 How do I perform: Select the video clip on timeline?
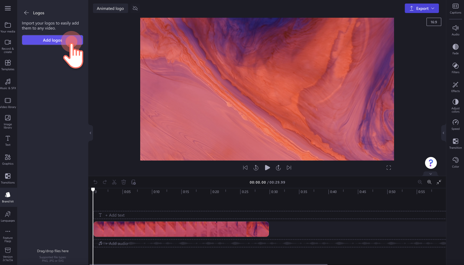point(181,229)
